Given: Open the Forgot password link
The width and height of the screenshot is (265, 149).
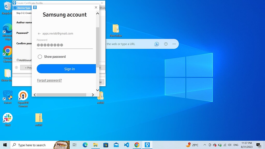Looking at the screenshot, I should (x=49, y=80).
